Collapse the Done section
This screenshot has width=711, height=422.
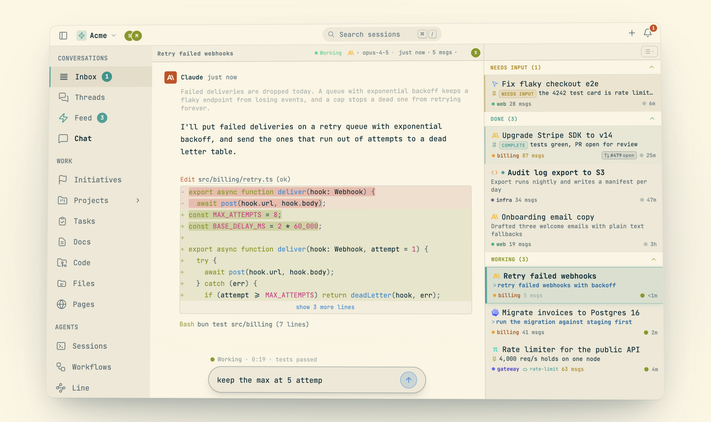pos(652,119)
